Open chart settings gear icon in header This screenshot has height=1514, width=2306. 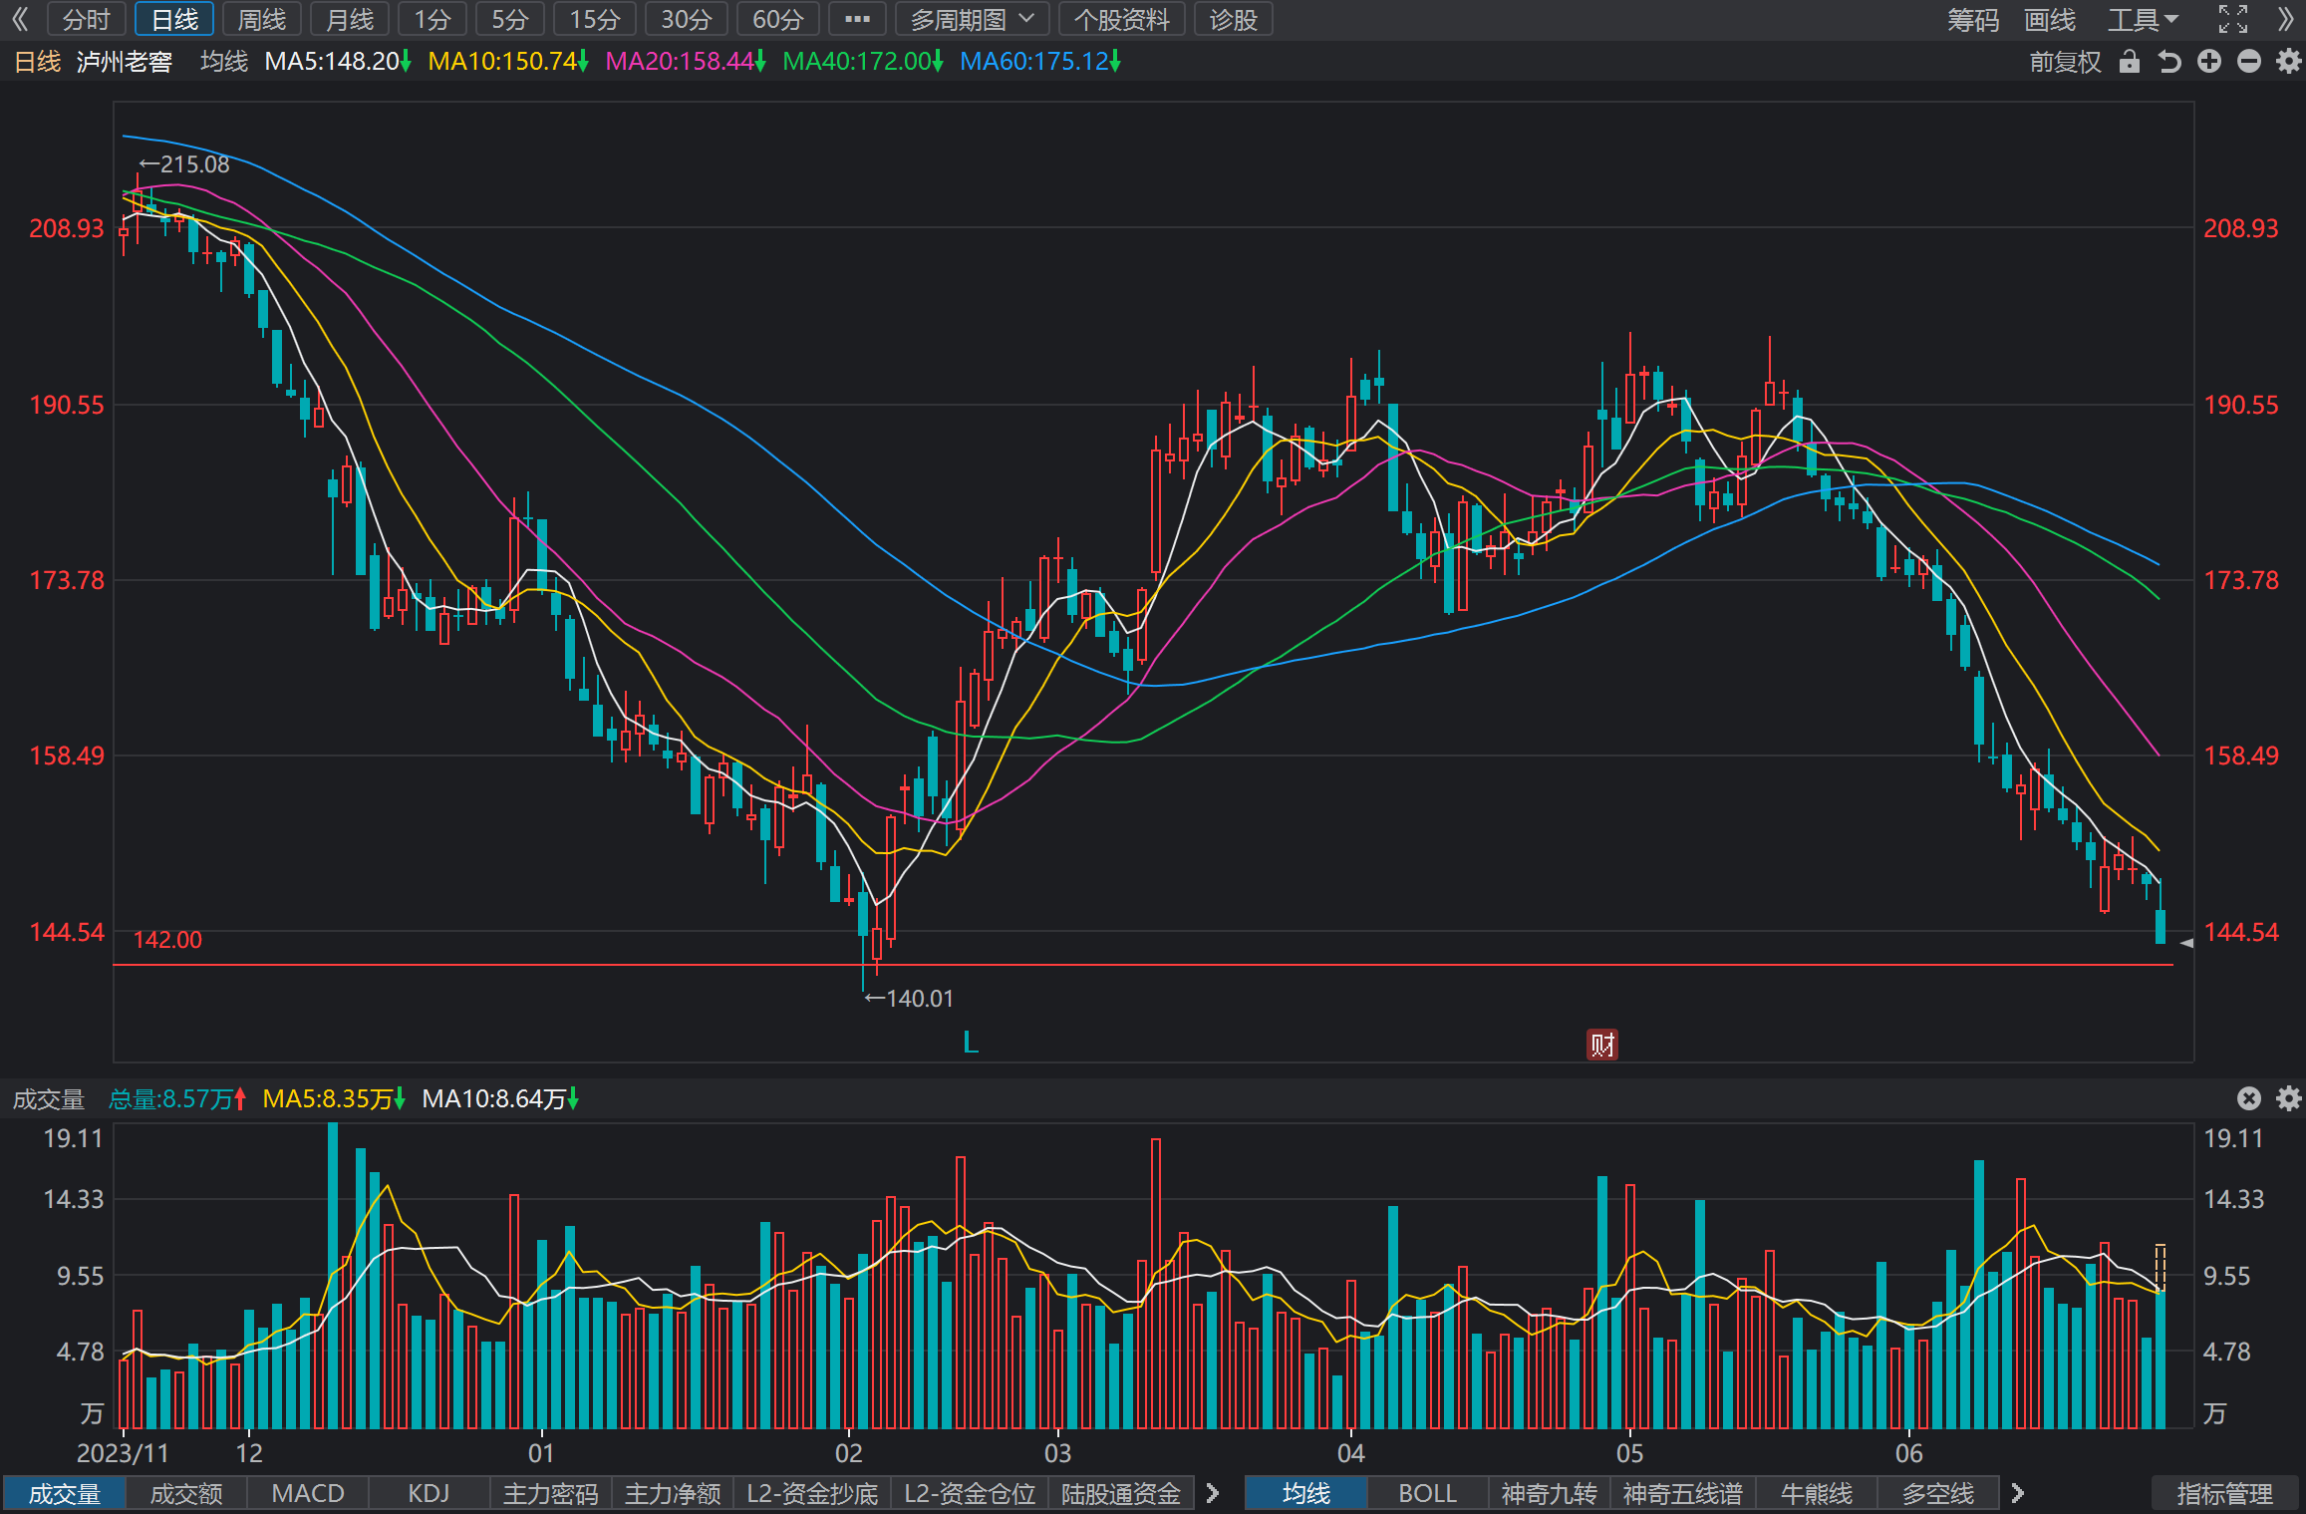2289,62
